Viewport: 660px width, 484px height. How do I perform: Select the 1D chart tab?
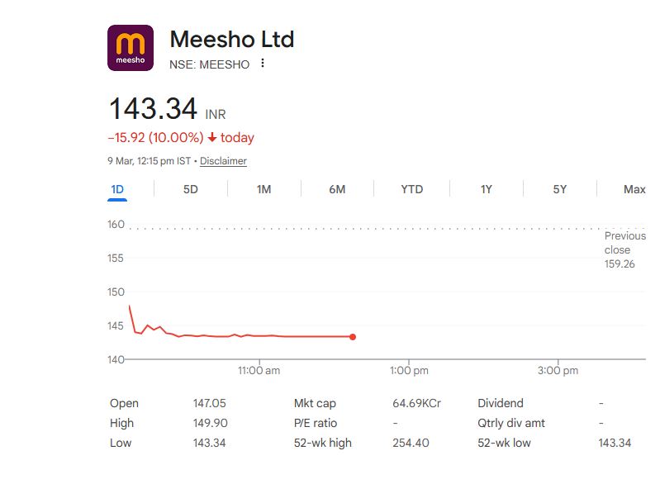pyautogui.click(x=117, y=189)
